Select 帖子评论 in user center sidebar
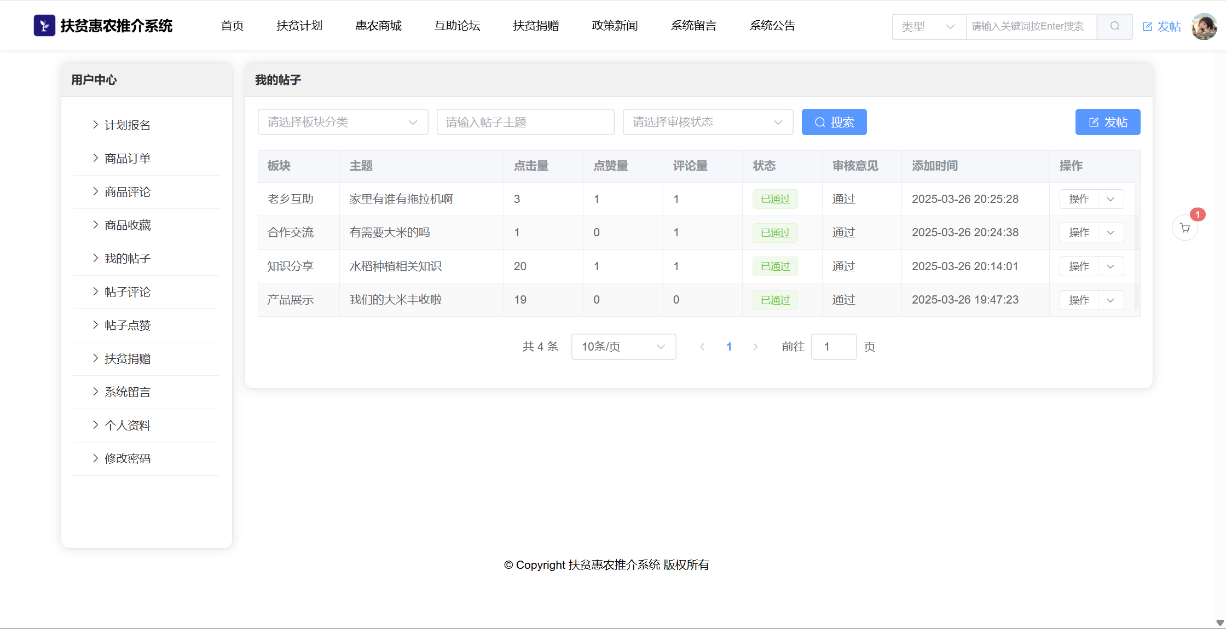 pos(128,292)
